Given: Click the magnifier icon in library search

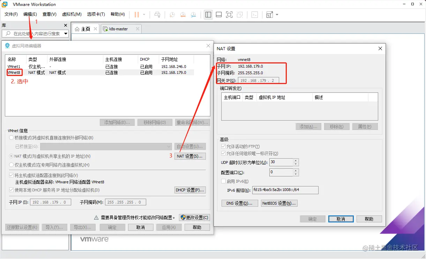Looking at the screenshot, I should point(8,33).
